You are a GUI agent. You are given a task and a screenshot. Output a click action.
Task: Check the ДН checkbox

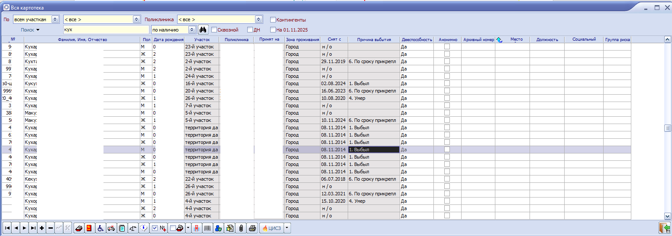(x=250, y=30)
